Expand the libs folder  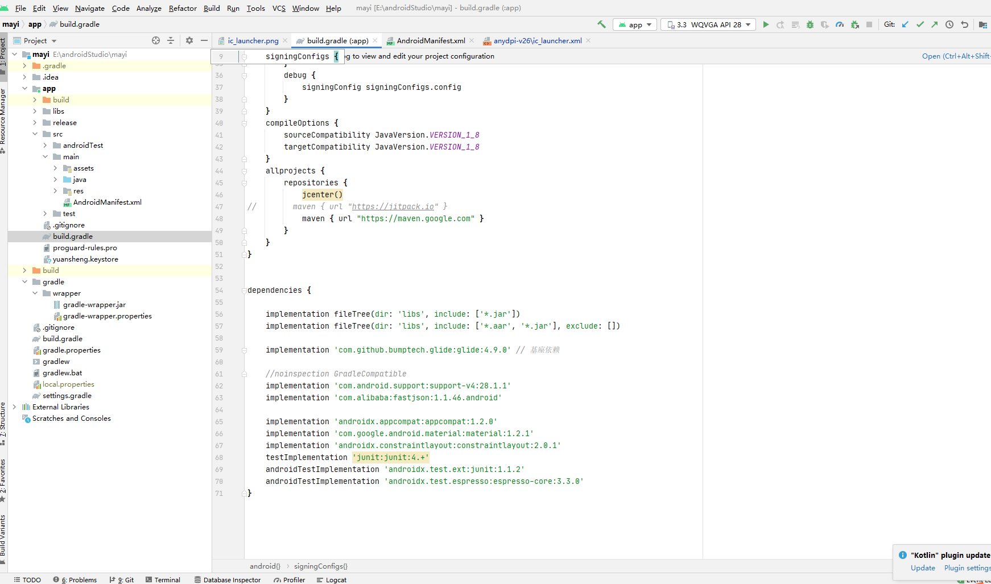[x=35, y=111]
